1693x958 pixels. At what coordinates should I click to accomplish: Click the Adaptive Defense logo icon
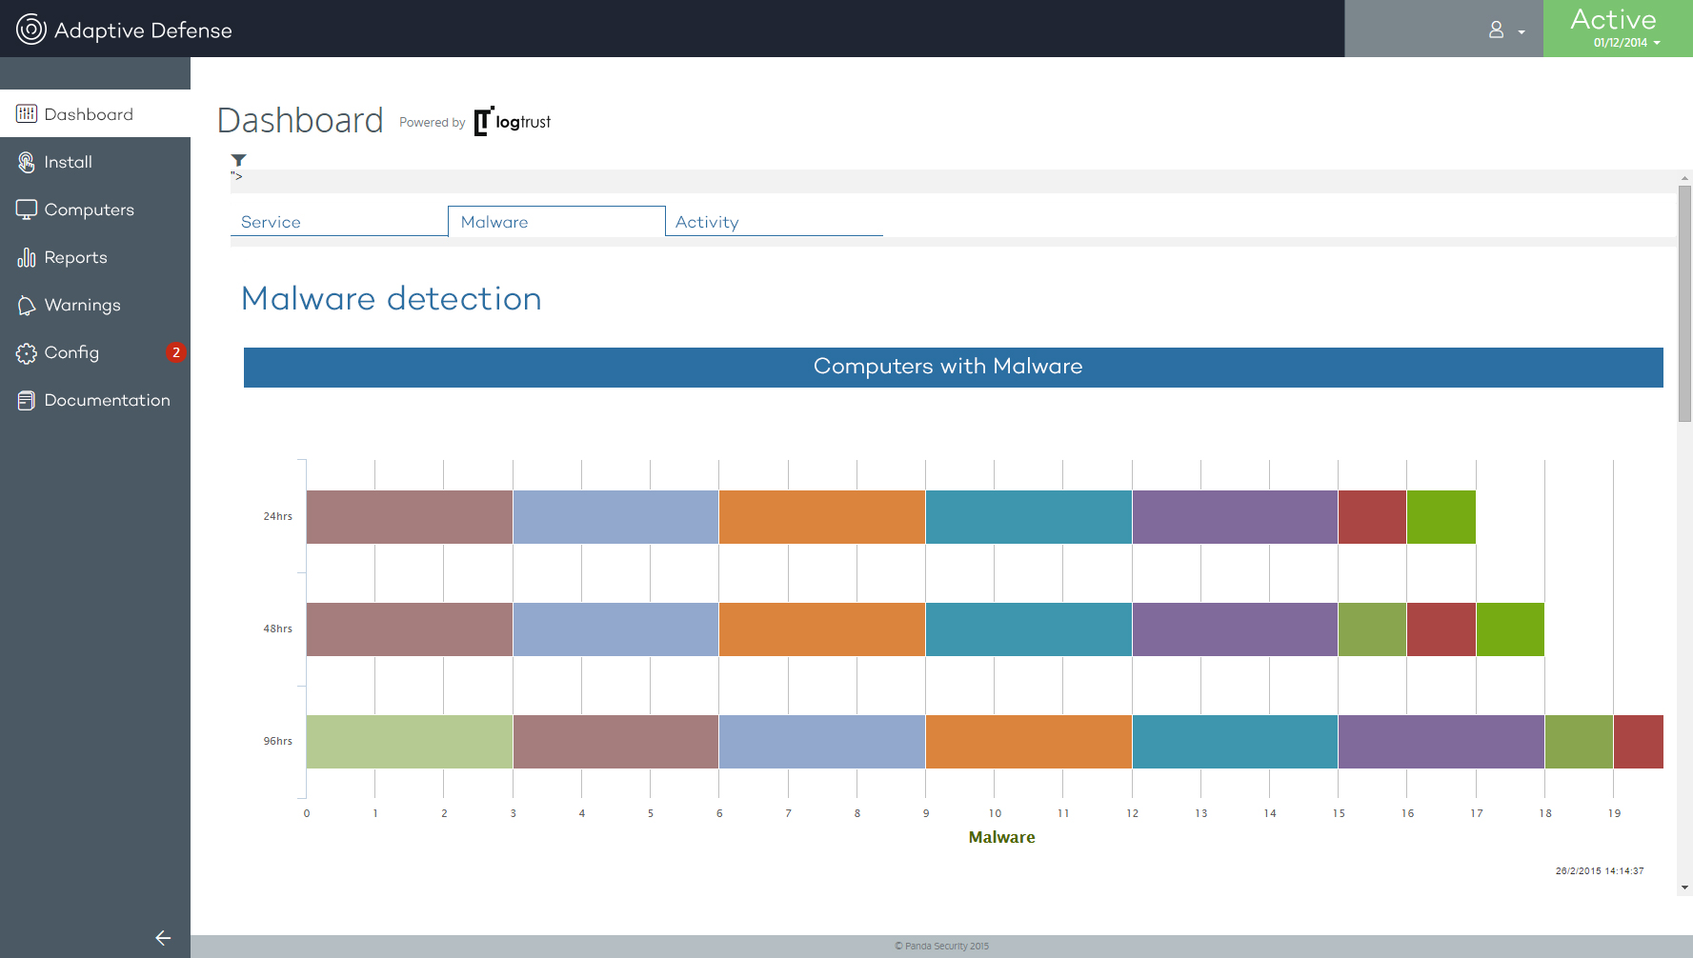pyautogui.click(x=30, y=30)
